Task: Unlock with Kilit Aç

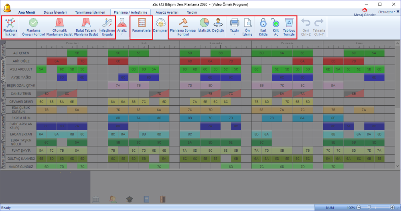Action: pyautogui.click(x=276, y=27)
